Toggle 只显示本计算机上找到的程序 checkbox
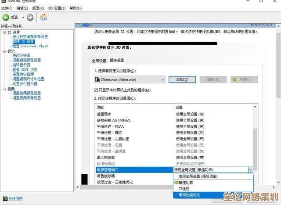Viewport: 281px width, 205px height. [x=96, y=90]
